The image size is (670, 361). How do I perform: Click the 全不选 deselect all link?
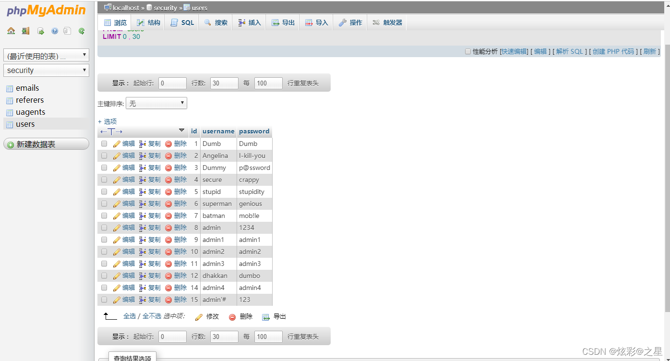tap(152, 316)
